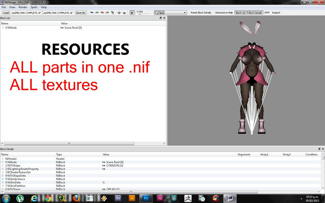The image size is (325, 203).
Task: Select Scene Root [0] value in Block List
Action: [73, 28]
